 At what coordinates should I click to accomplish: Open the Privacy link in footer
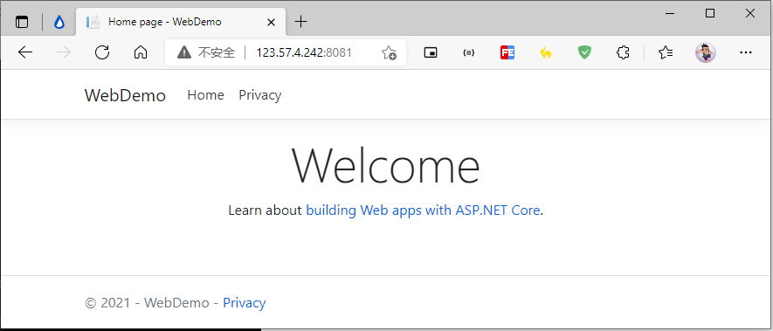(x=244, y=302)
